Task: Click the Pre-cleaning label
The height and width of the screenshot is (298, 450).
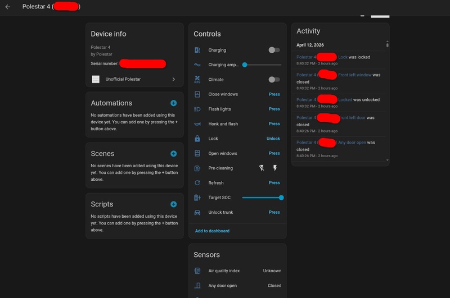Action: point(220,168)
